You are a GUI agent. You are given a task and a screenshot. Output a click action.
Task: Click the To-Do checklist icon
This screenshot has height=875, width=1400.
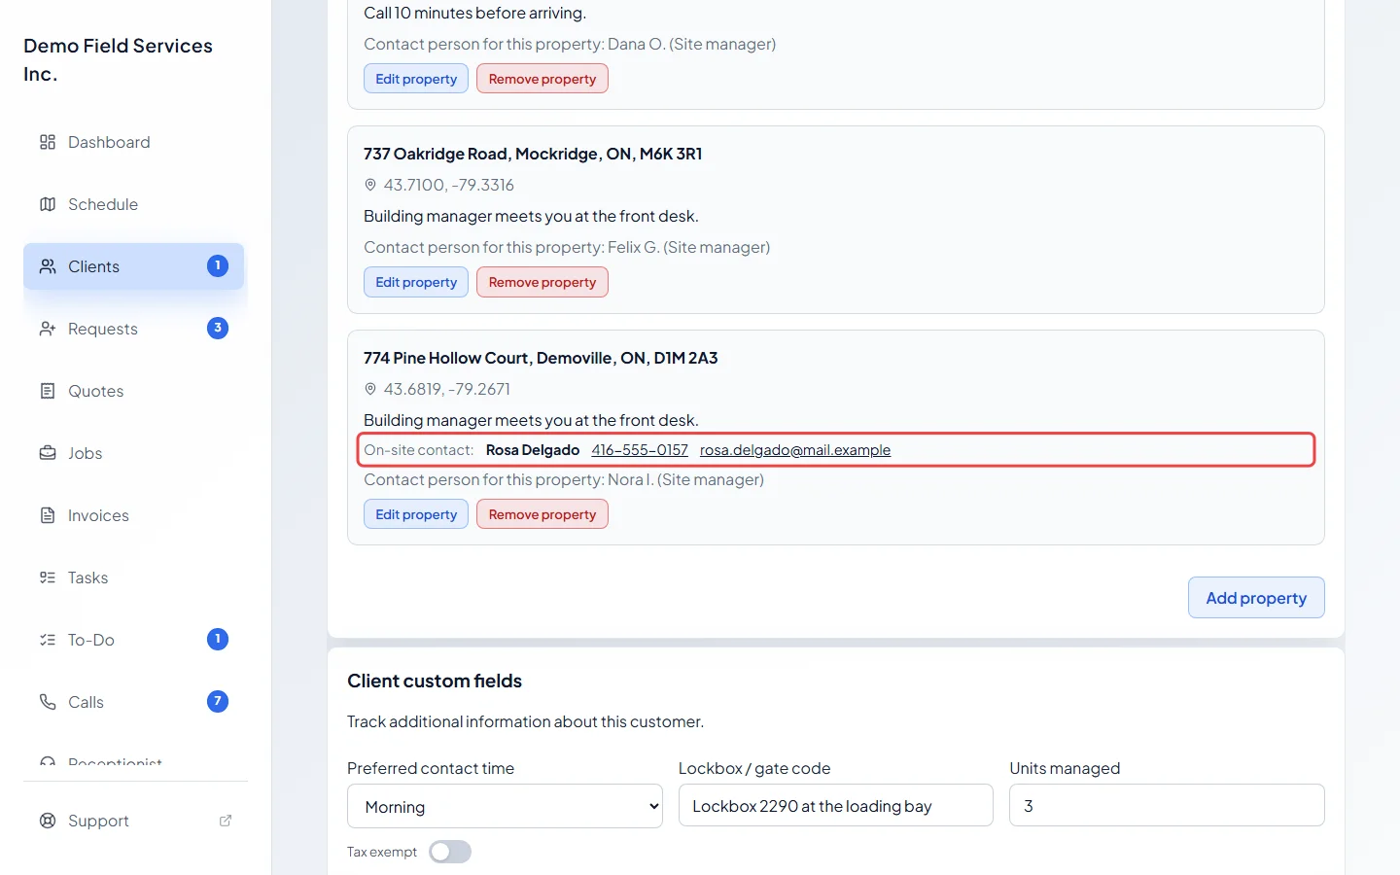point(48,640)
